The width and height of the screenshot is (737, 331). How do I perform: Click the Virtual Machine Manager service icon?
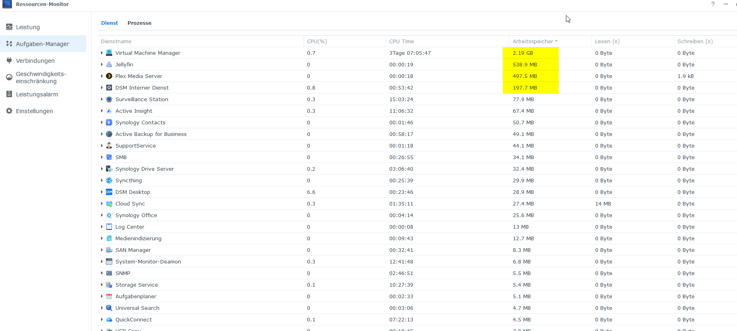point(109,53)
